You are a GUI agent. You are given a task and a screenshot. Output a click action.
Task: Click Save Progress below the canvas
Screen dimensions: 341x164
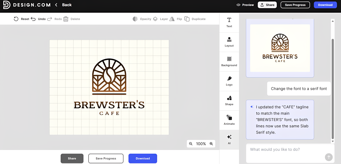(106, 158)
